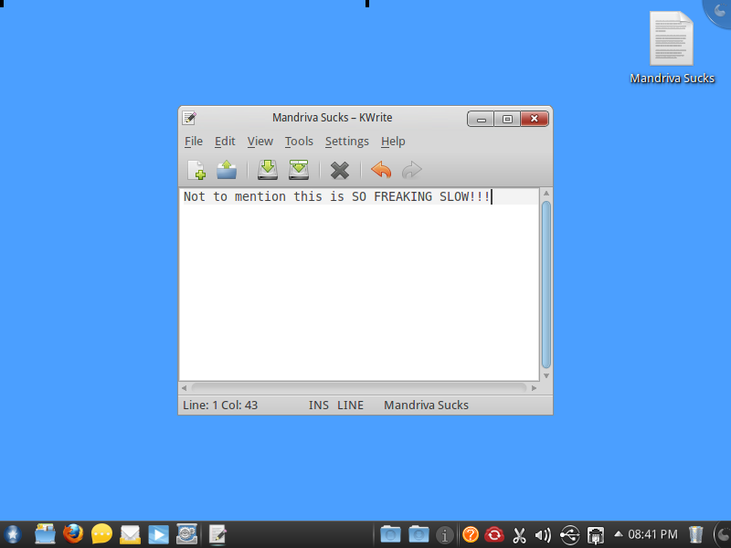731x548 pixels.
Task: Close the document using the X toolbar icon
Action: (x=339, y=171)
